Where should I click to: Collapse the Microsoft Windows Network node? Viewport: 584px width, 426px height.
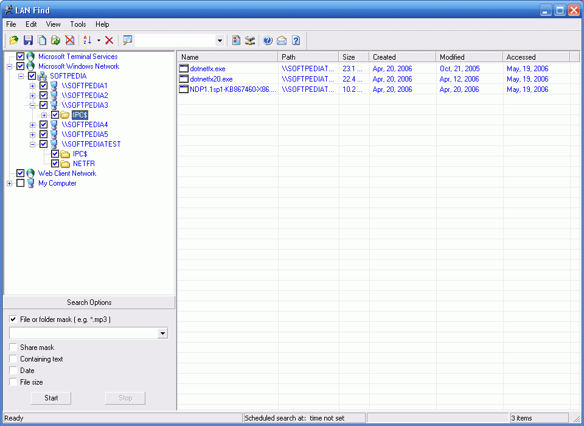(9, 67)
